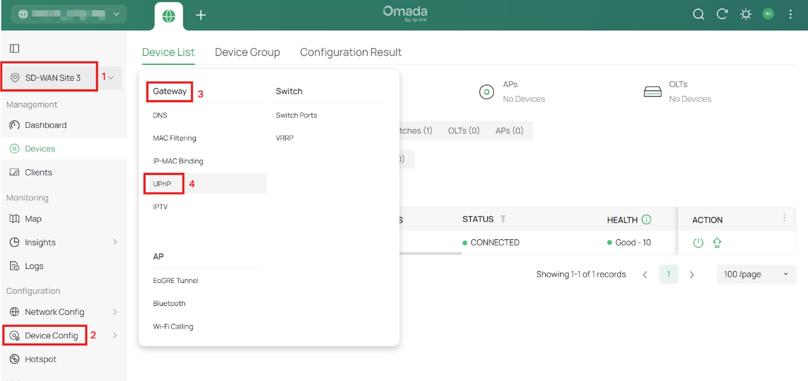Click the Clients monitor icon
This screenshot has height=381, width=808.
coord(15,172)
